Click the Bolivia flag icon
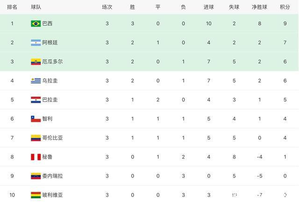Image resolution: width=299 pixels, height=204 pixels. (x=36, y=195)
